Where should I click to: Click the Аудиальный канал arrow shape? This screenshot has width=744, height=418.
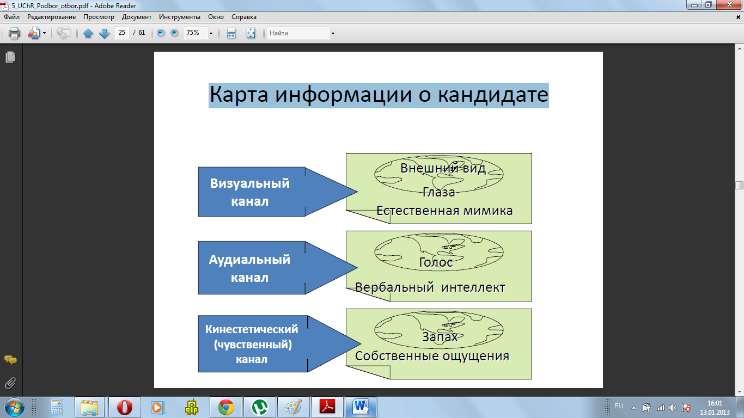point(277,268)
